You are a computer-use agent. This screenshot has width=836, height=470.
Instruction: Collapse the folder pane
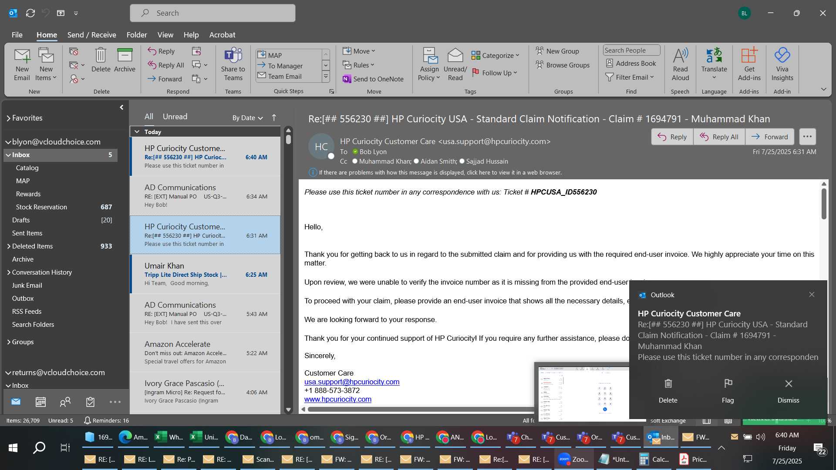121,107
